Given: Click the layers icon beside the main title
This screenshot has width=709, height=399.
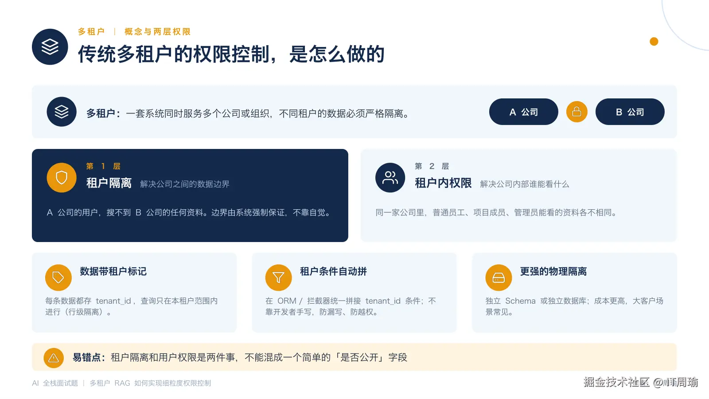Looking at the screenshot, I should tap(50, 47).
